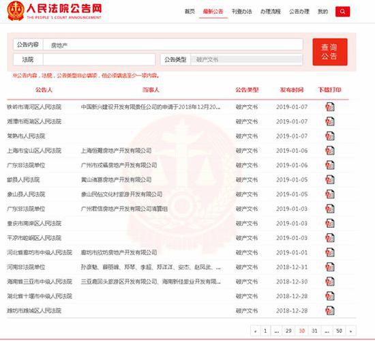
Task: Click the 公告人 column header
Action: click(44, 90)
